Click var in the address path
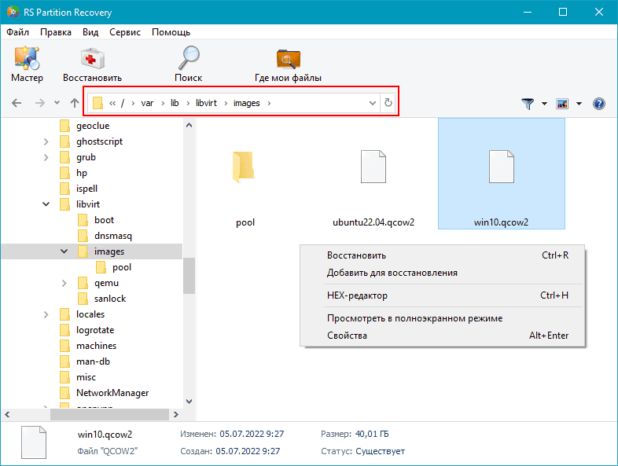The width and height of the screenshot is (618, 466). click(147, 103)
